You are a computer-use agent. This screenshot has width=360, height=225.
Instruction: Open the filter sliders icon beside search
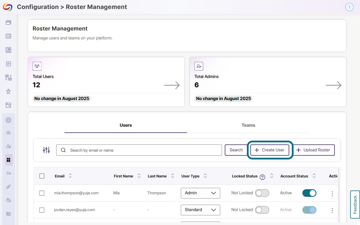46,150
